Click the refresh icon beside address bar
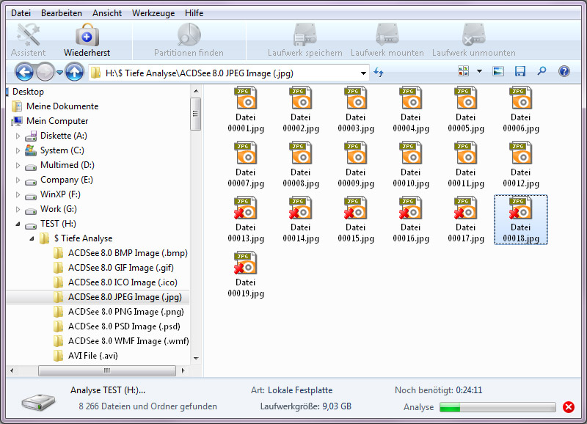This screenshot has width=587, height=424. (x=379, y=72)
